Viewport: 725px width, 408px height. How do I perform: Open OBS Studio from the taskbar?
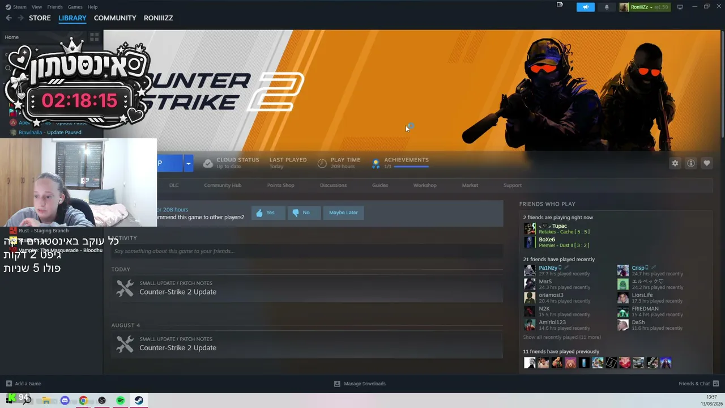click(102, 400)
